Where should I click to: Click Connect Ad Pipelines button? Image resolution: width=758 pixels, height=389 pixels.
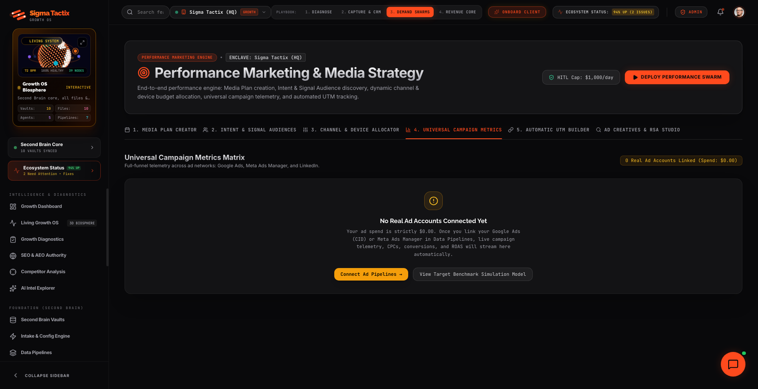click(x=371, y=274)
